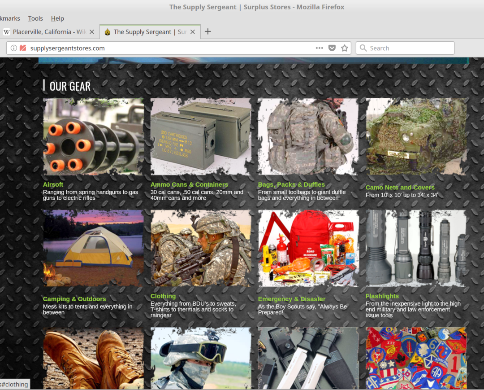
Task: Open the Pocket save icon
Action: tap(332, 48)
